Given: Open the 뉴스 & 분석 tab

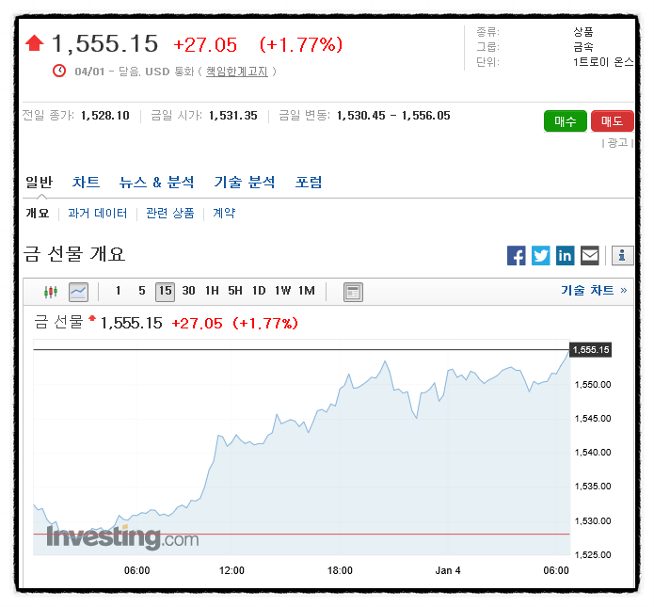Looking at the screenshot, I should click(x=156, y=182).
